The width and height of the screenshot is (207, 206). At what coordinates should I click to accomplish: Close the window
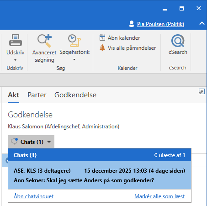pos(199,8)
